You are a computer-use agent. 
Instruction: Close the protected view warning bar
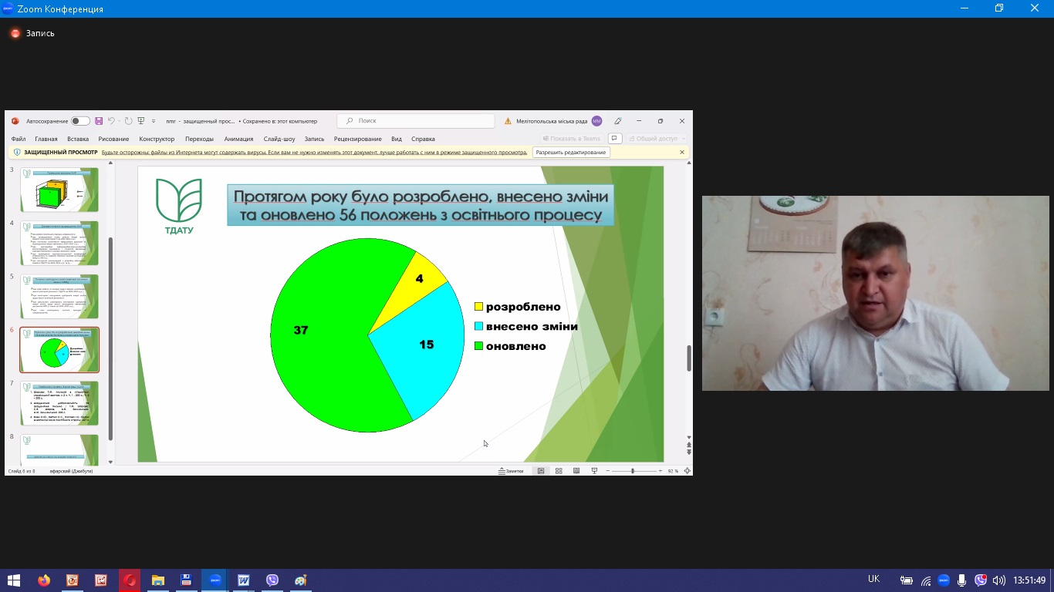[x=682, y=153]
